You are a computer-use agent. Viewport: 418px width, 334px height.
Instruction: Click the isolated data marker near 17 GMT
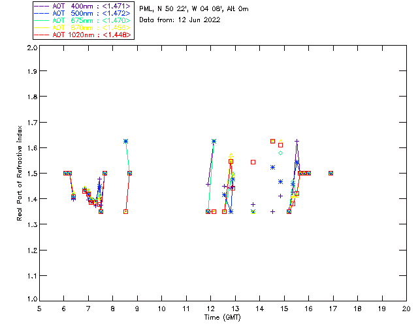331,173
